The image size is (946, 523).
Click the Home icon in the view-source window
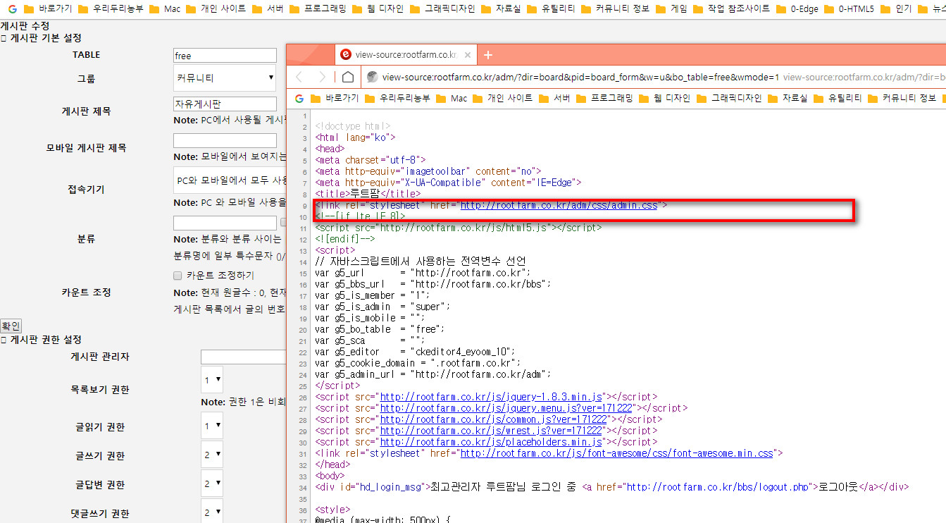(x=348, y=77)
